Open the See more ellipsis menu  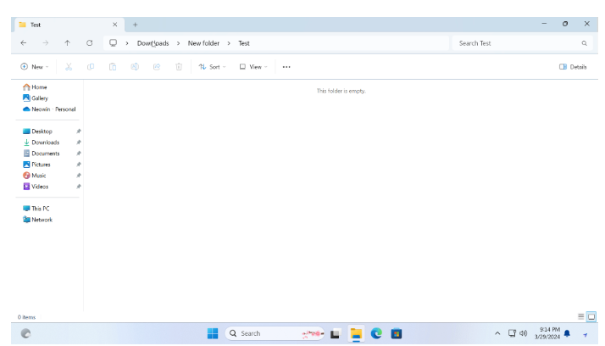[x=286, y=67]
